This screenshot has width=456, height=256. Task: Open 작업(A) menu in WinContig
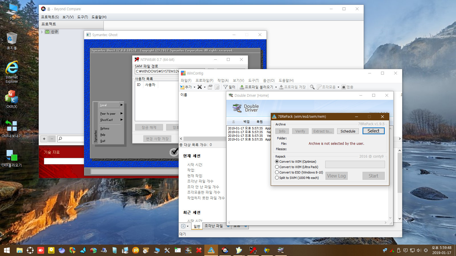pyautogui.click(x=223, y=80)
